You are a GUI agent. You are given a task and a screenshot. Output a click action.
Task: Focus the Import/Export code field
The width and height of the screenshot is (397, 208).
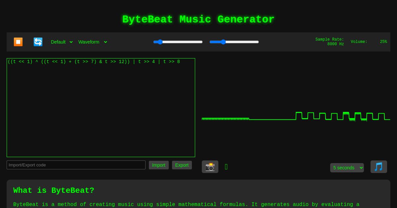tap(76, 165)
